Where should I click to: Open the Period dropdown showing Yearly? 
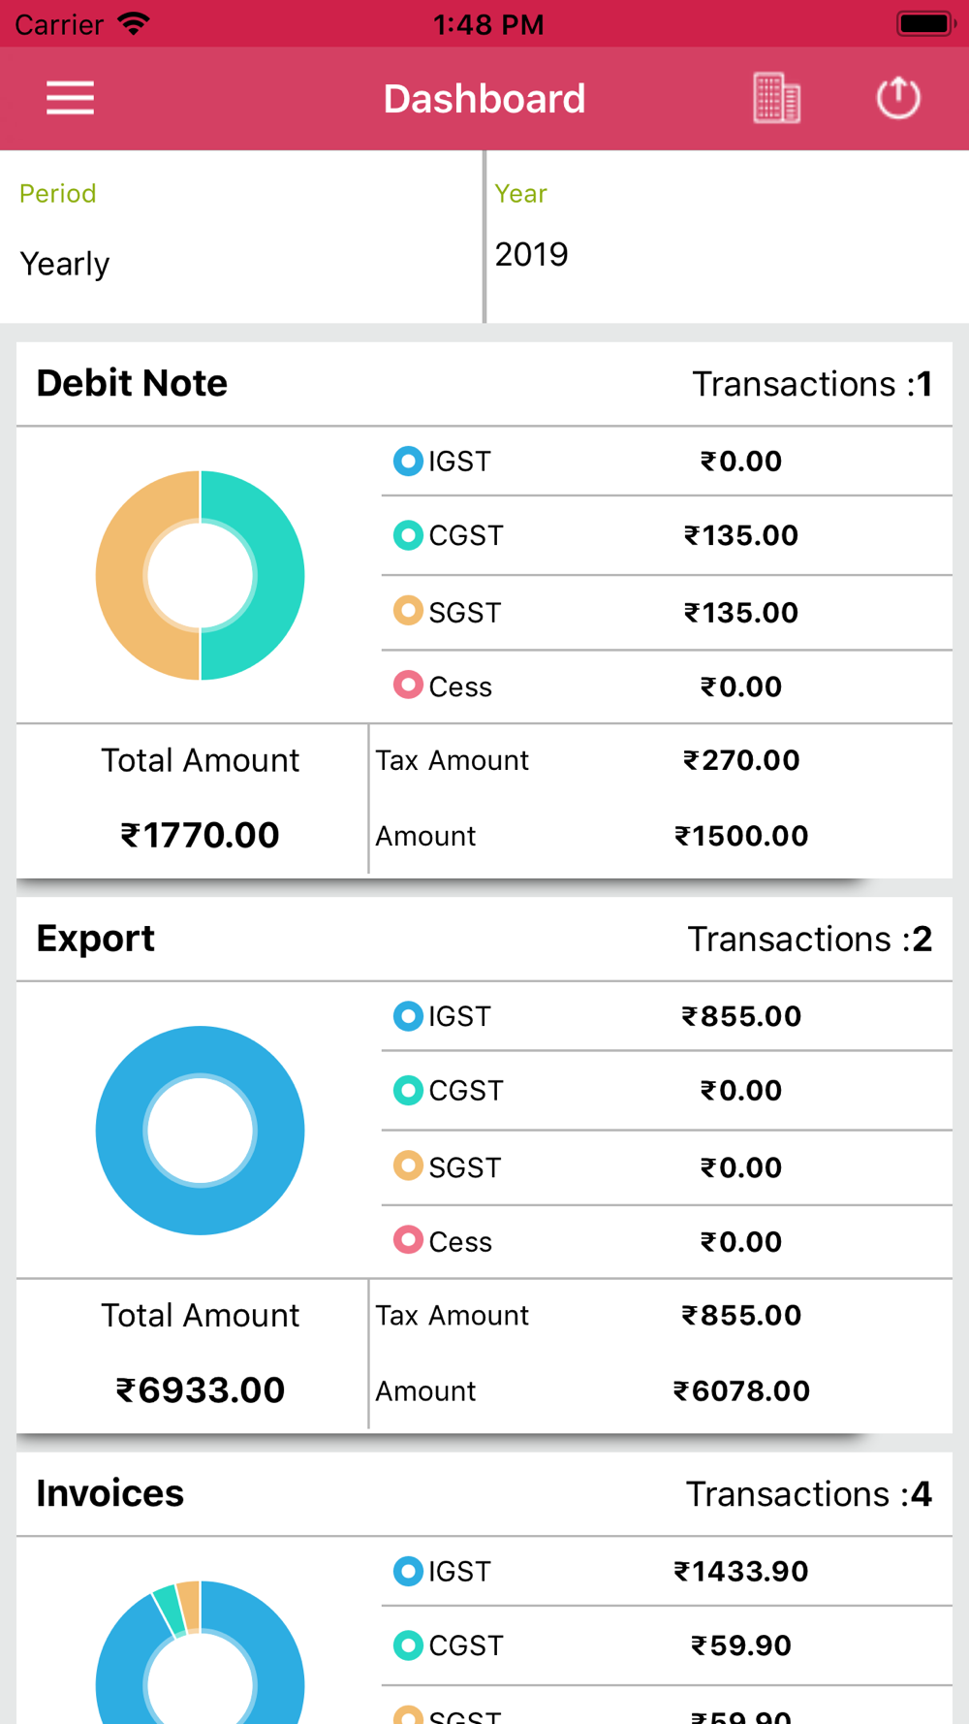click(241, 237)
